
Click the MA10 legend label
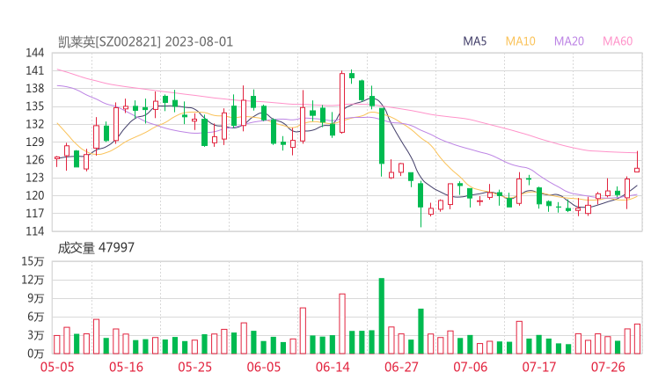coord(520,41)
